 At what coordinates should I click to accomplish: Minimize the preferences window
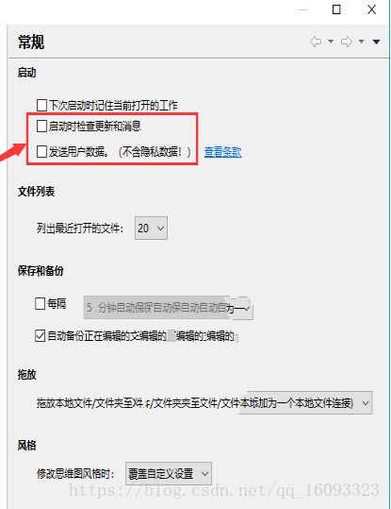302,10
